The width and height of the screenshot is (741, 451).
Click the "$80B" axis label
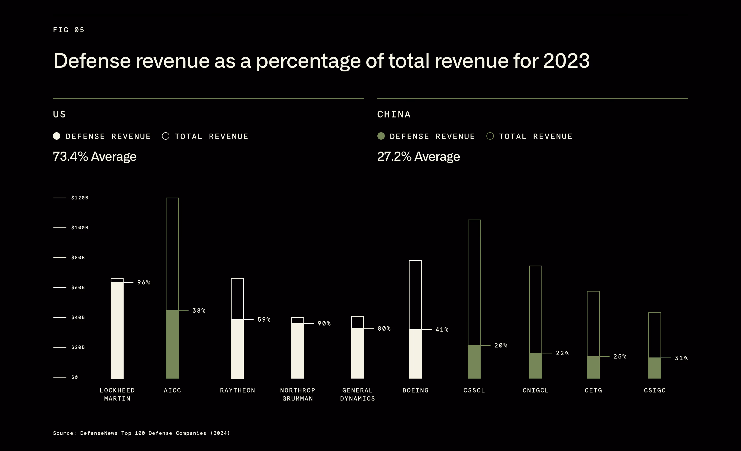click(x=78, y=258)
